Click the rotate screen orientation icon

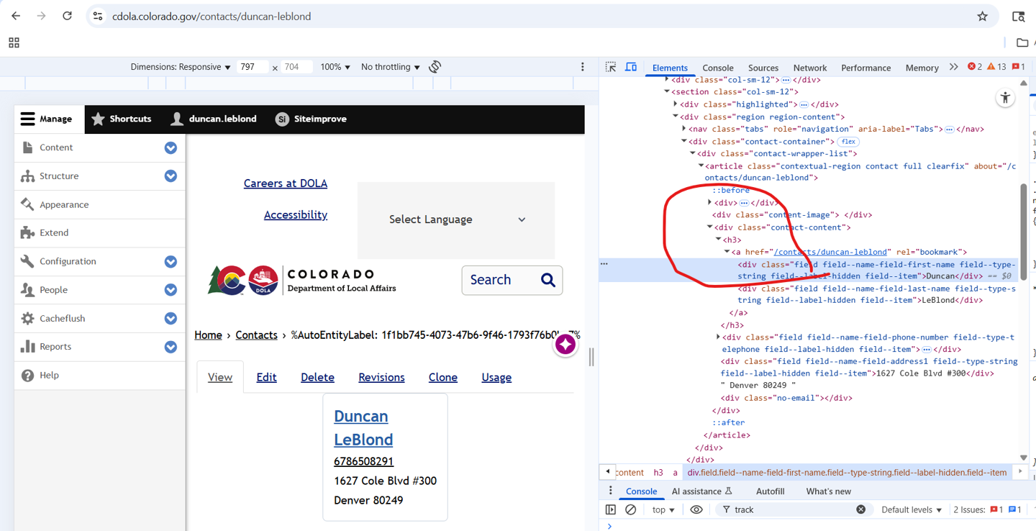coord(435,67)
